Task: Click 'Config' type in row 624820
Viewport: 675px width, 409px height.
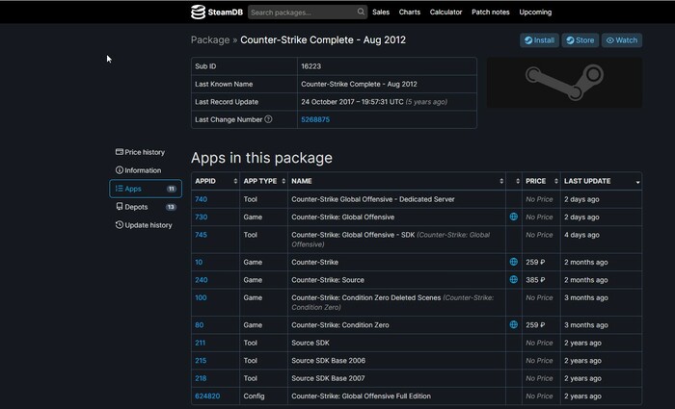Action: tap(254, 396)
